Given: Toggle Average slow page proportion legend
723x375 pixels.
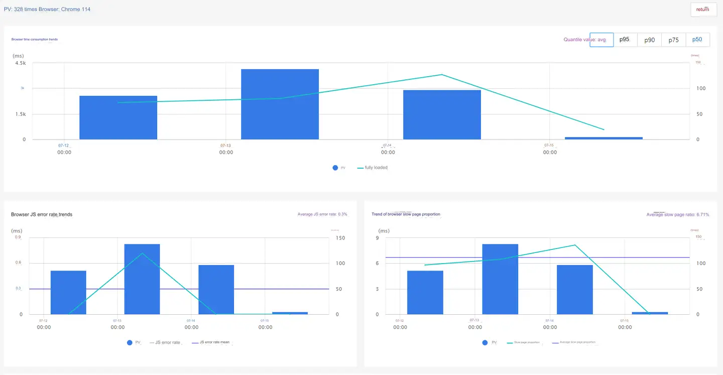Looking at the screenshot, I should tap(574, 342).
